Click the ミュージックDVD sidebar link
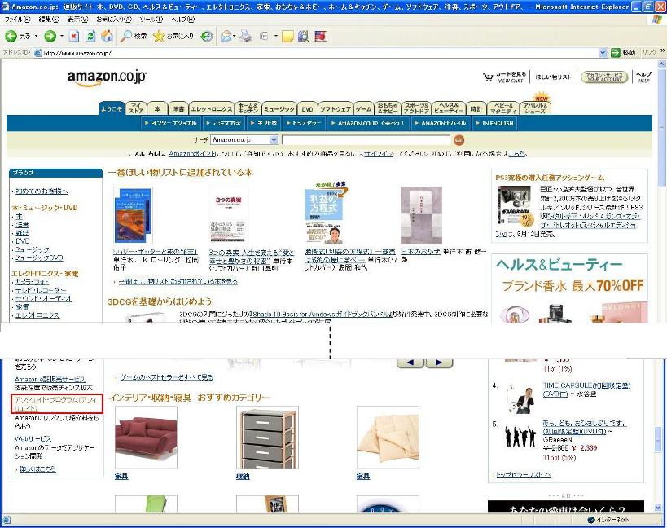Viewport: 667px width, 528px height. click(39, 257)
